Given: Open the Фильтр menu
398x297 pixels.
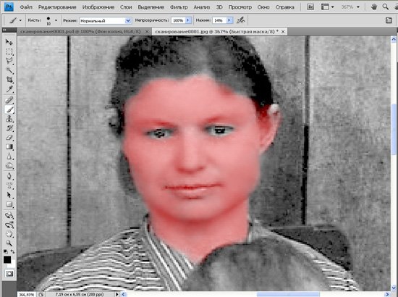Looking at the screenshot, I should [179, 7].
